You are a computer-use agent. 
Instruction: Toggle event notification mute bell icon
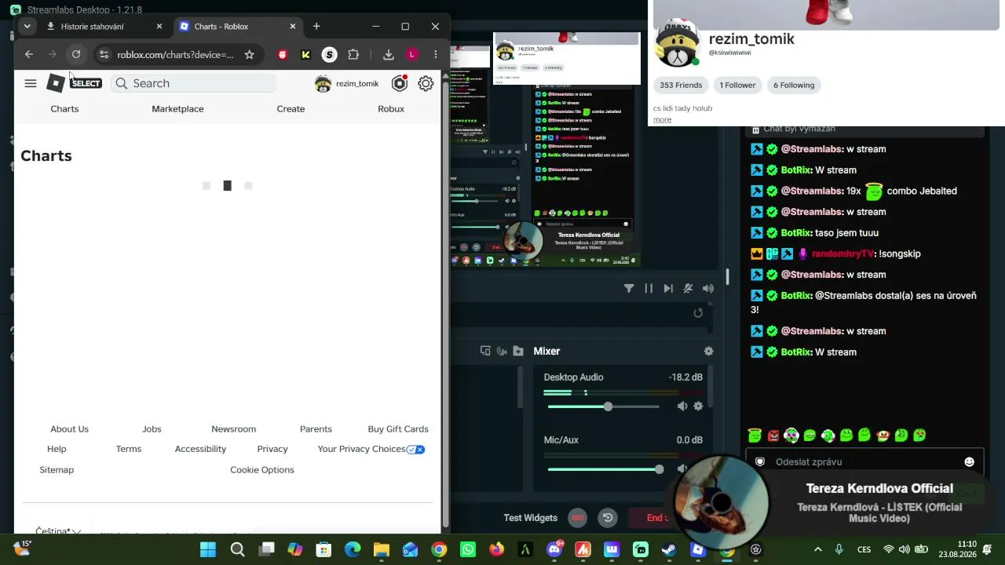tap(688, 288)
